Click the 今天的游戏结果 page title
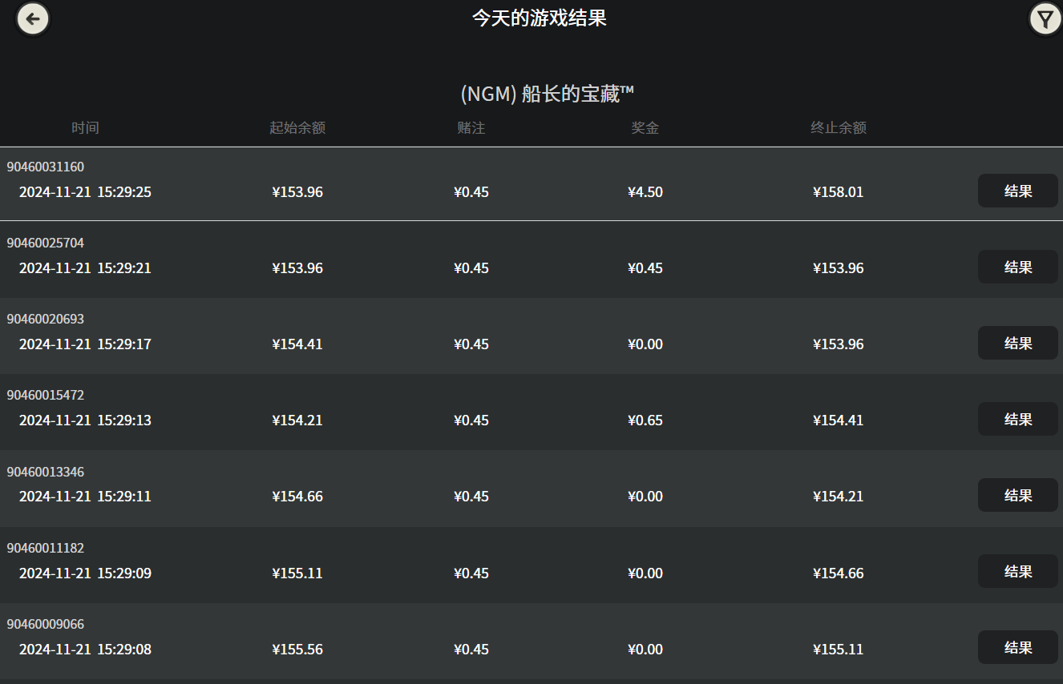 (540, 18)
